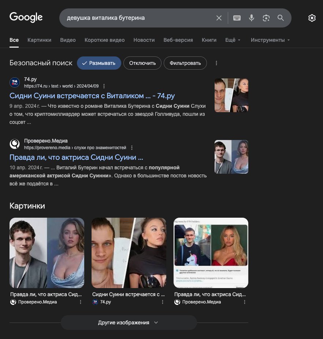Click the Проверено.Медиа site favicon
Screen dimensions: 323x339
15,144
